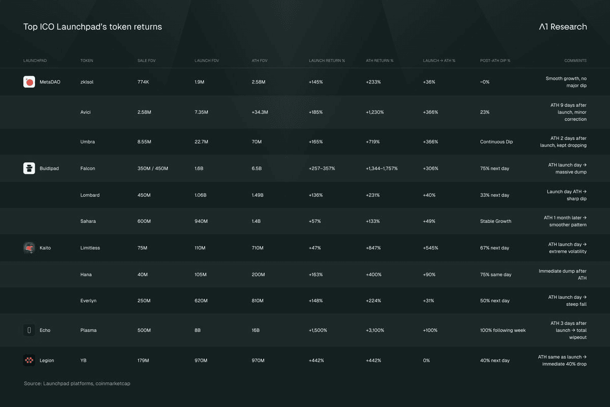Viewport: 610px width, 407px height.
Task: Click the 179M sale FDV value
Action: click(x=143, y=360)
